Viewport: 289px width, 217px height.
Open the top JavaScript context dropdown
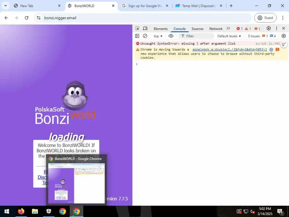pos(158,36)
